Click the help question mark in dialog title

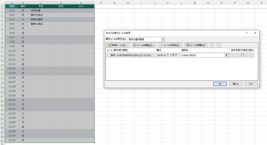point(247,33)
